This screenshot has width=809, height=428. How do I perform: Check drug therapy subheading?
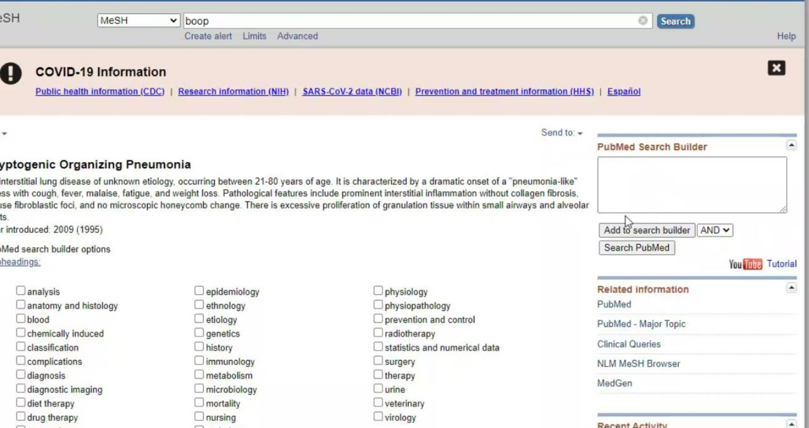pyautogui.click(x=21, y=416)
